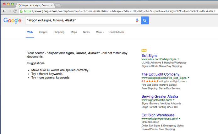Viewport: 218px width, 134px height.
Task: Open the Exit Sign Warehouse ad link
Action: coord(158,115)
